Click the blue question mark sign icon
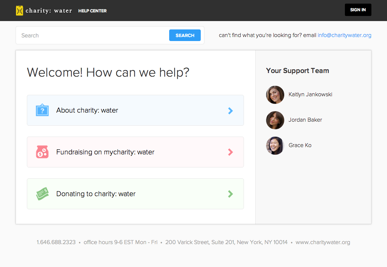The width and height of the screenshot is (387, 267). coord(42,110)
